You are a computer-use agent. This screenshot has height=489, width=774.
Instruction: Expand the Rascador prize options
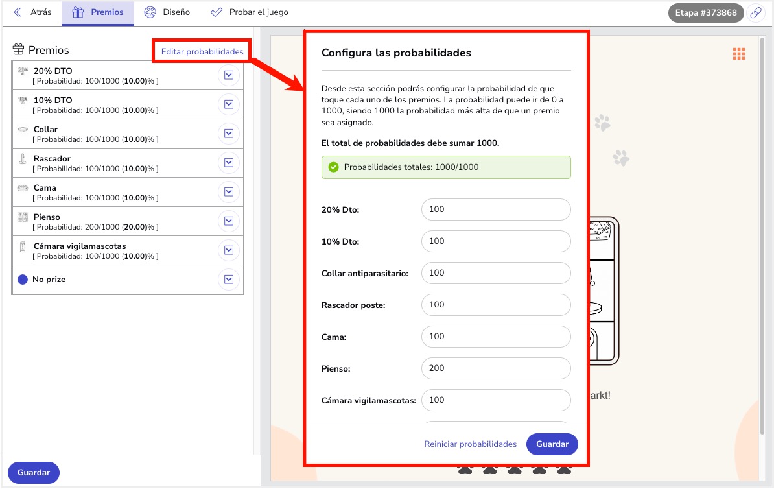(229, 163)
